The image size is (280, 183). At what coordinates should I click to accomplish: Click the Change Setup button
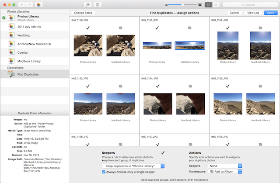coord(83,13)
